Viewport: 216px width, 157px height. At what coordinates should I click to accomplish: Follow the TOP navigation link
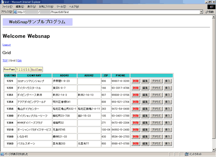coord(5,60)
